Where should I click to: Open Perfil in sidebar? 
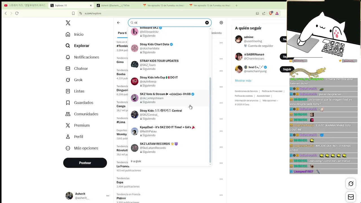(74, 136)
